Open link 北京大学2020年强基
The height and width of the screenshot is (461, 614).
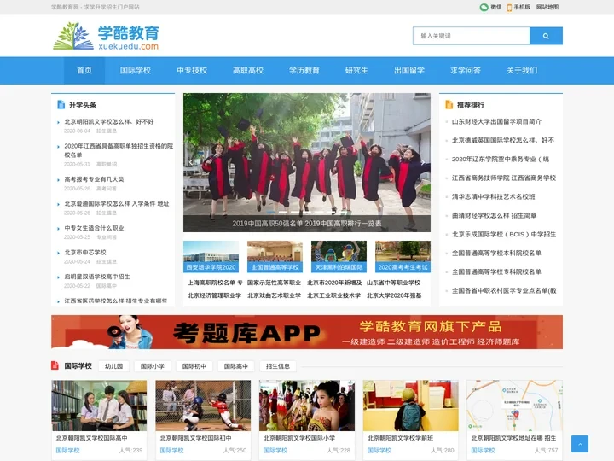394,295
